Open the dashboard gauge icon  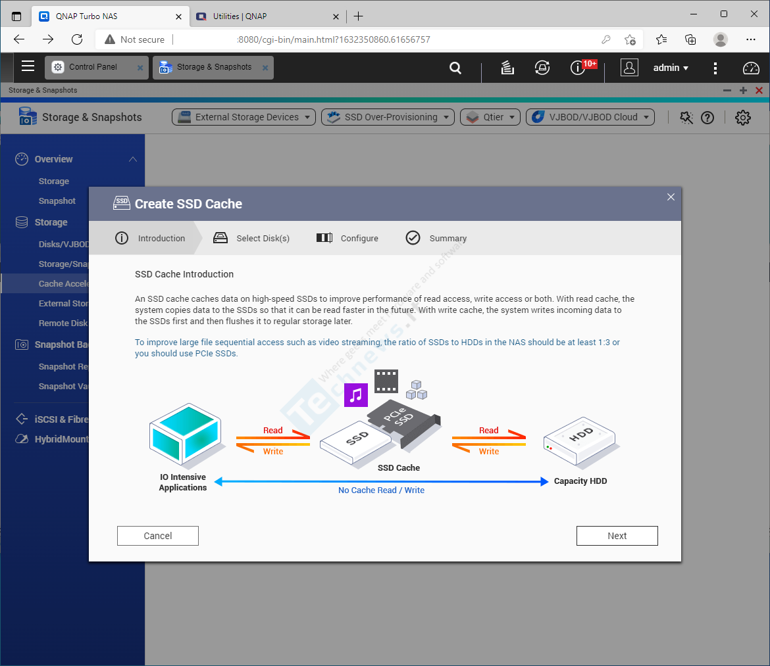pos(751,68)
